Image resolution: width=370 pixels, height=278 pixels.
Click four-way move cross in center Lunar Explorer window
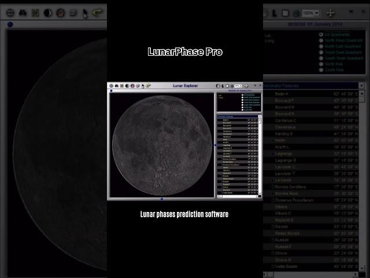(246, 86)
